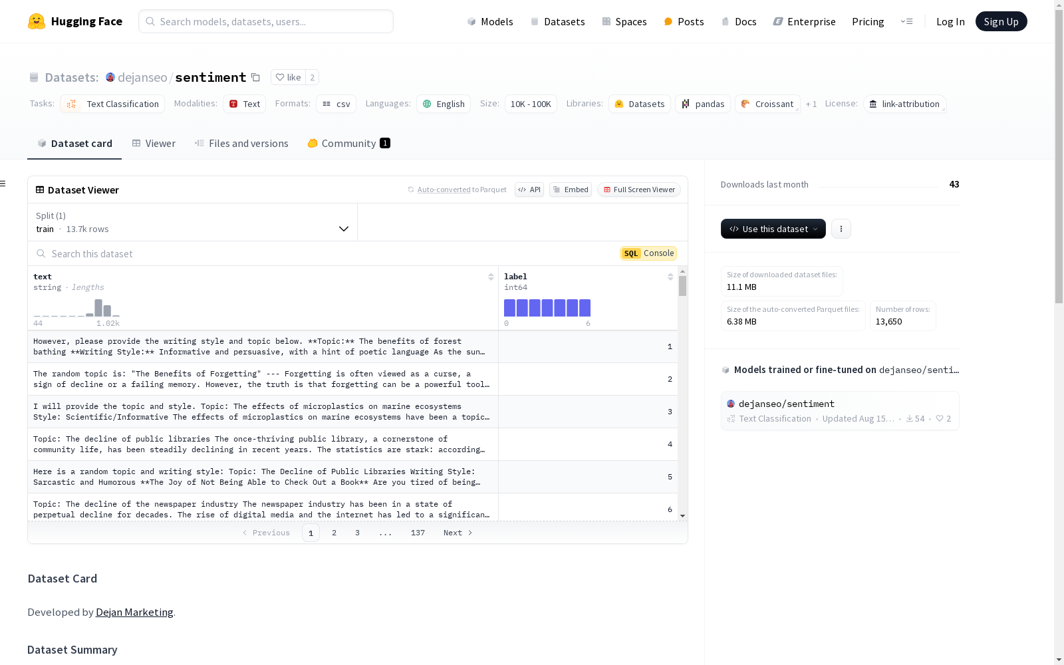This screenshot has width=1064, height=665.
Task: Expand Use this dataset dropdown
Action: coord(773,229)
